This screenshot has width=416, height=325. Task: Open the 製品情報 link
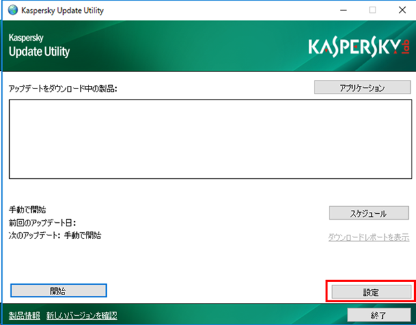(24, 315)
